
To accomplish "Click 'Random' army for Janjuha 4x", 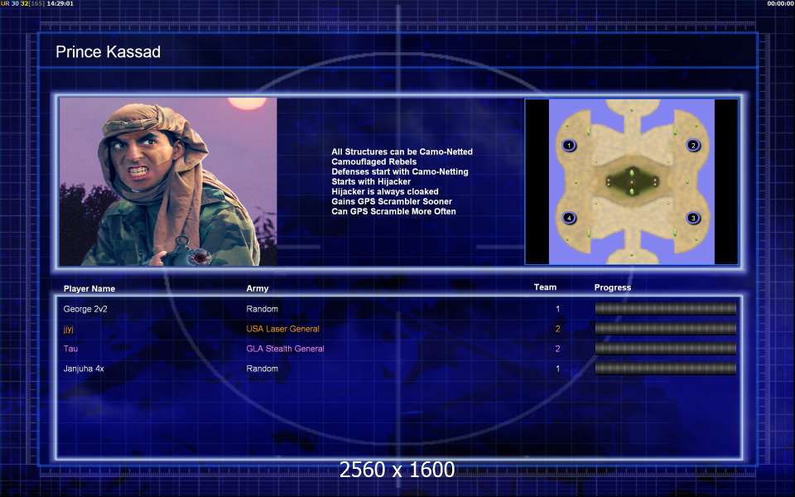I will tap(263, 369).
